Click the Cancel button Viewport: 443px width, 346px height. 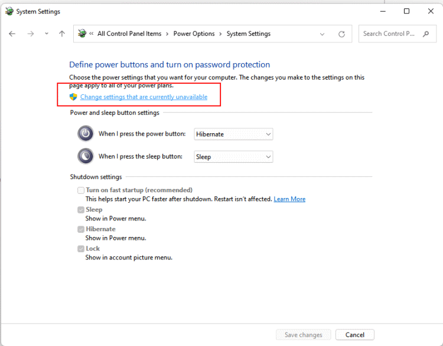tap(354, 335)
